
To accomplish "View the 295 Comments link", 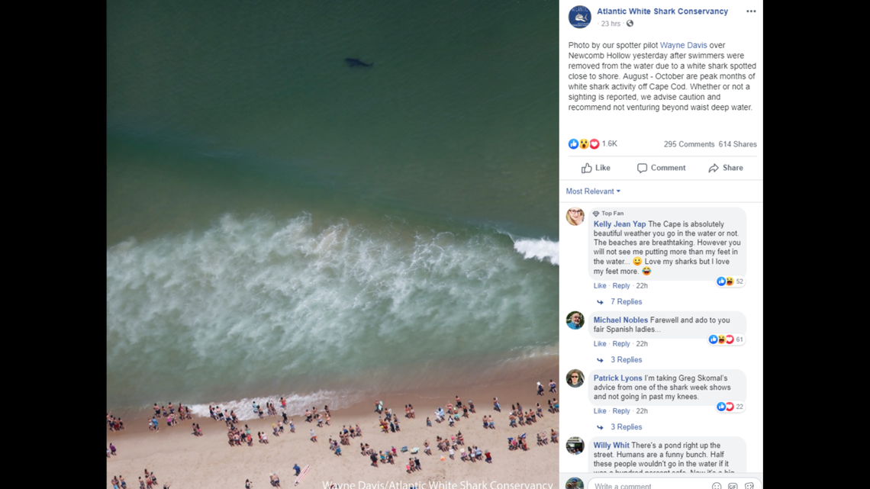I will point(689,144).
